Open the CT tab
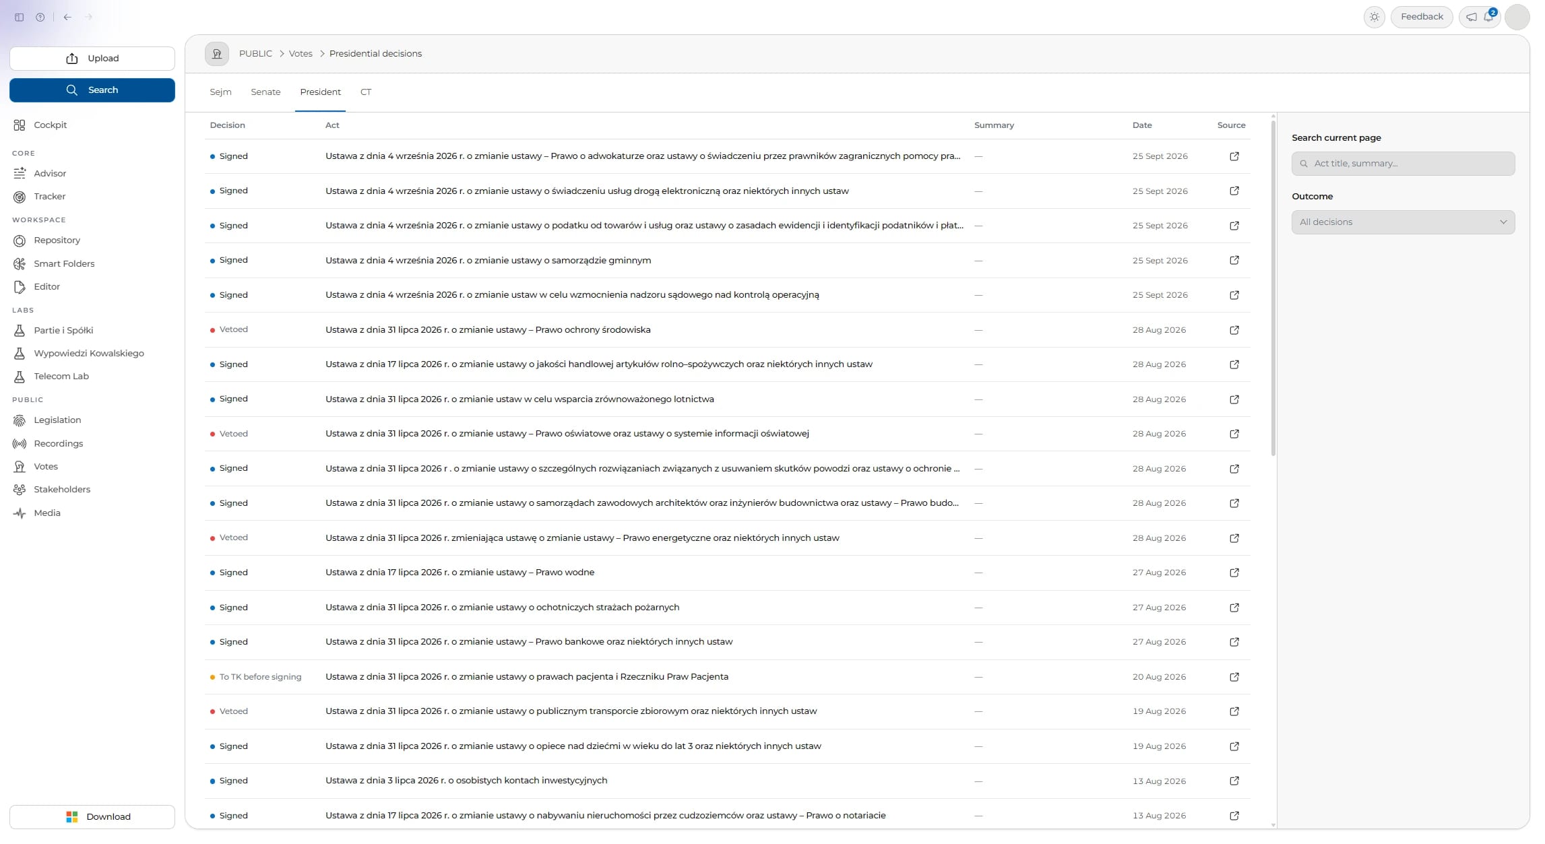The width and height of the screenshot is (1545, 844). [366, 92]
